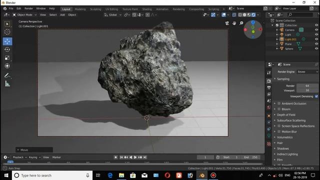The image size is (320, 180).
Task: Toggle visibility of Sphere object
Action: 316,48
